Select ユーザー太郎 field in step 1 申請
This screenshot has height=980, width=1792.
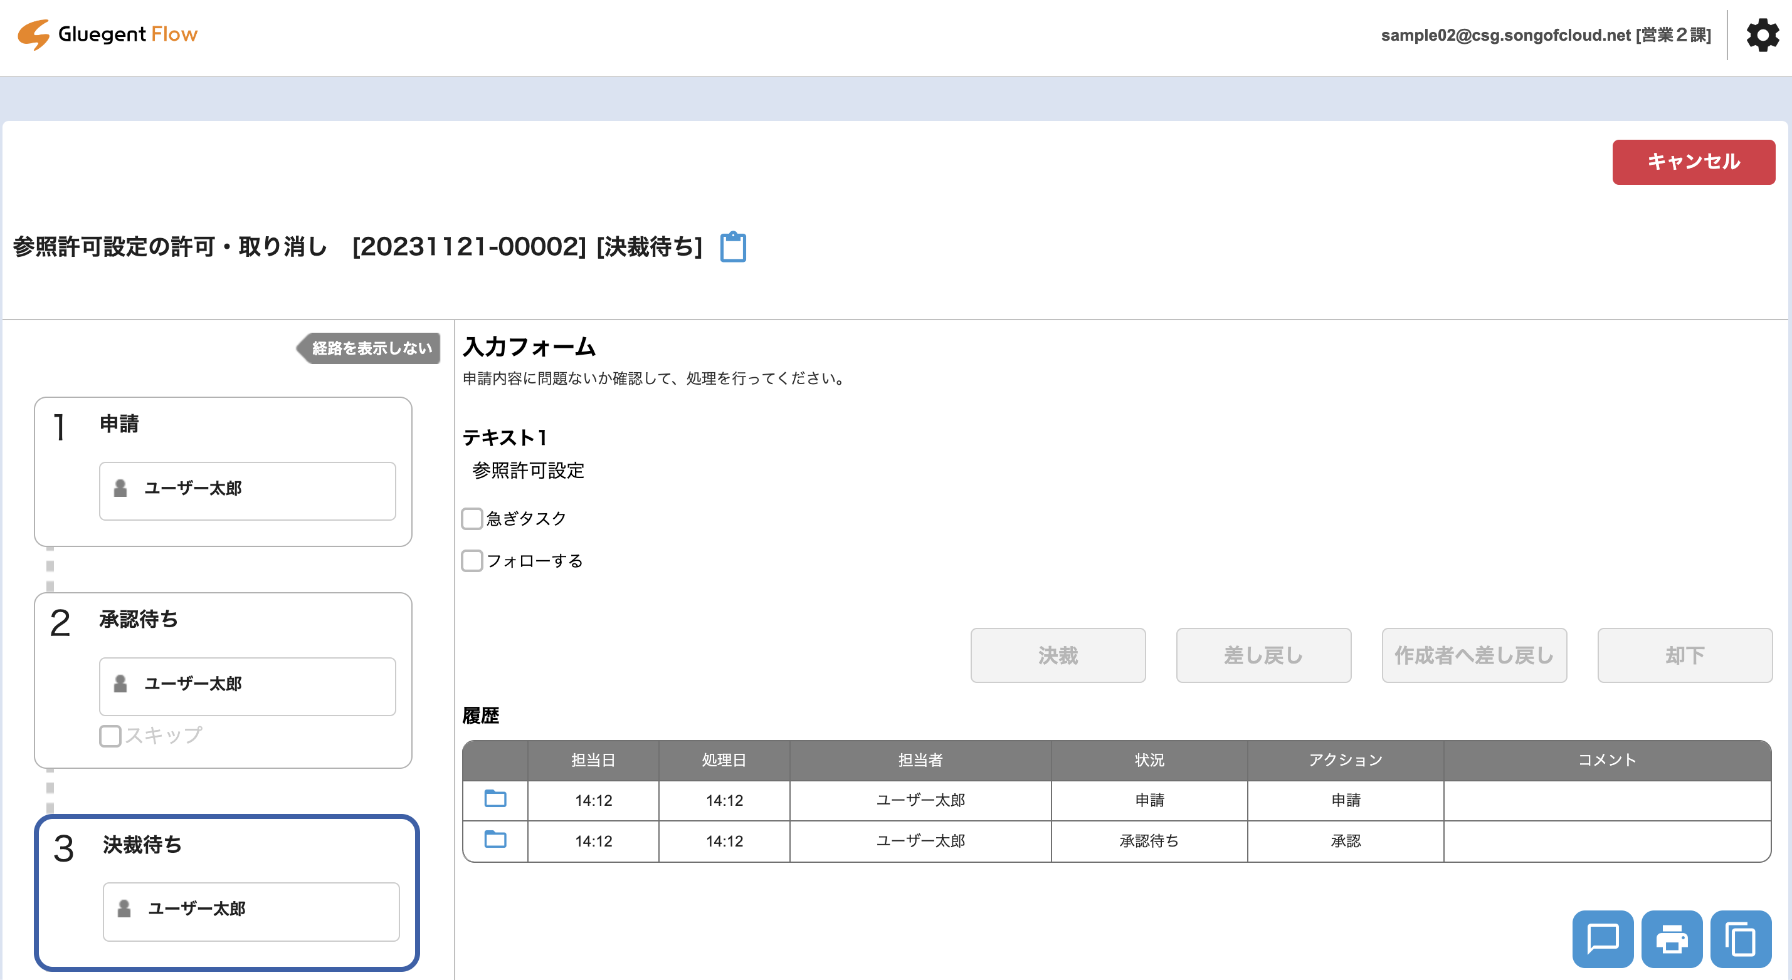[x=248, y=491]
